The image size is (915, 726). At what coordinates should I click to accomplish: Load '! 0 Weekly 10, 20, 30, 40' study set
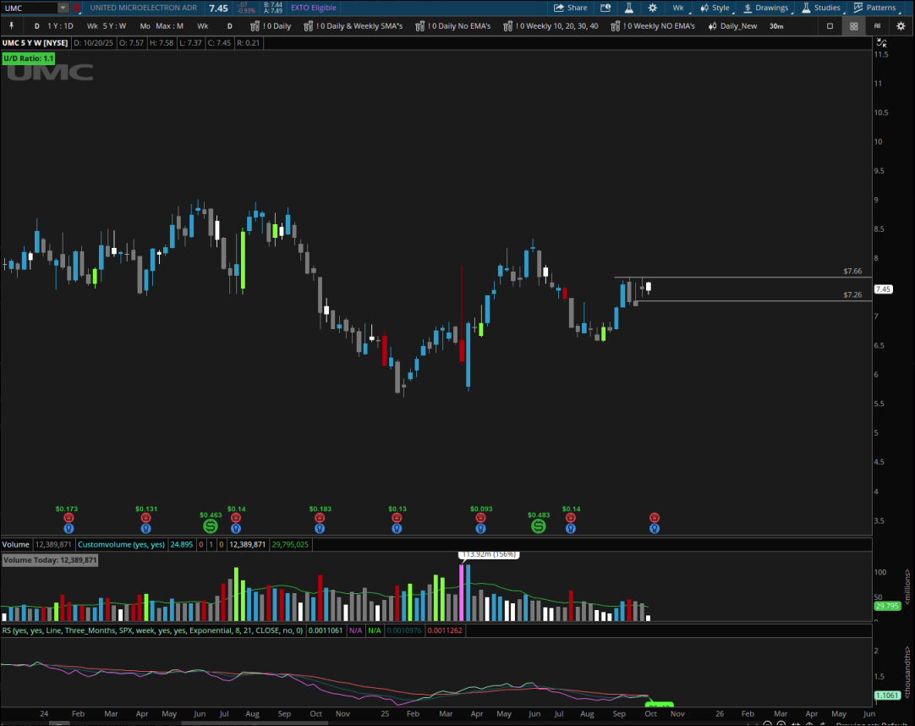click(551, 26)
